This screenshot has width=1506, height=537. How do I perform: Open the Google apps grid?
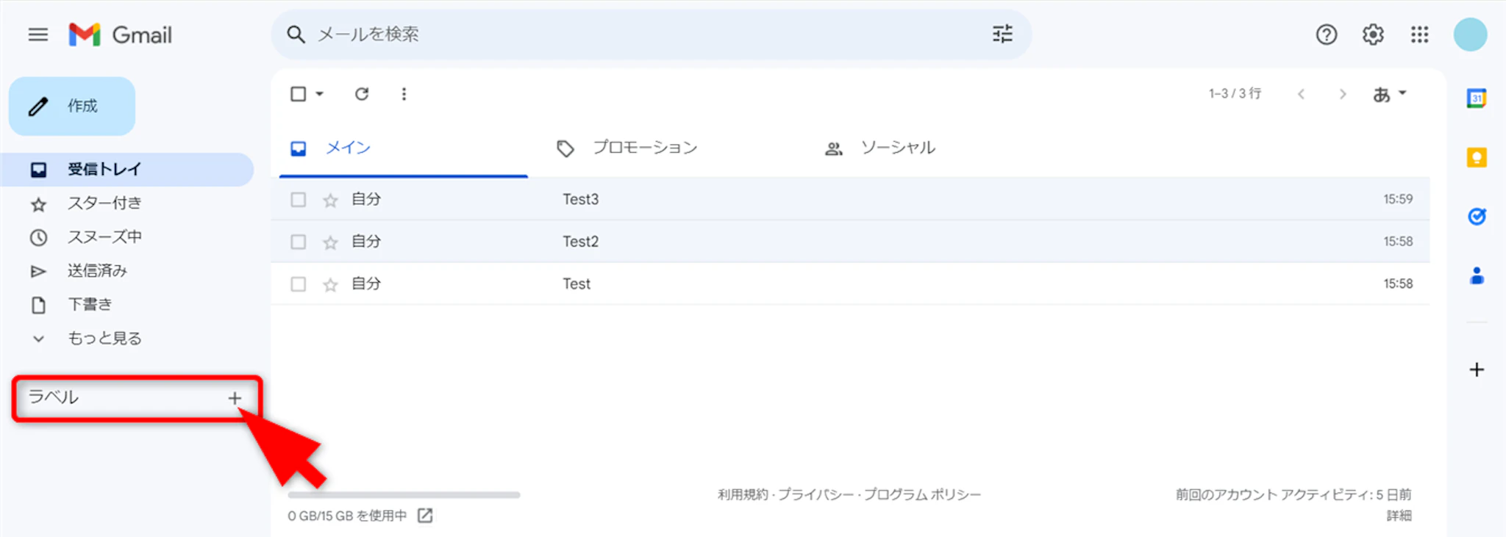[1419, 35]
